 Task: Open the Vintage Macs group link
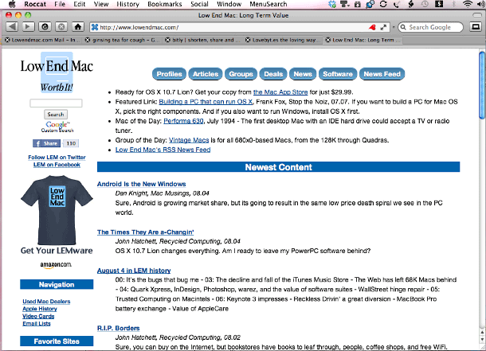coord(189,140)
